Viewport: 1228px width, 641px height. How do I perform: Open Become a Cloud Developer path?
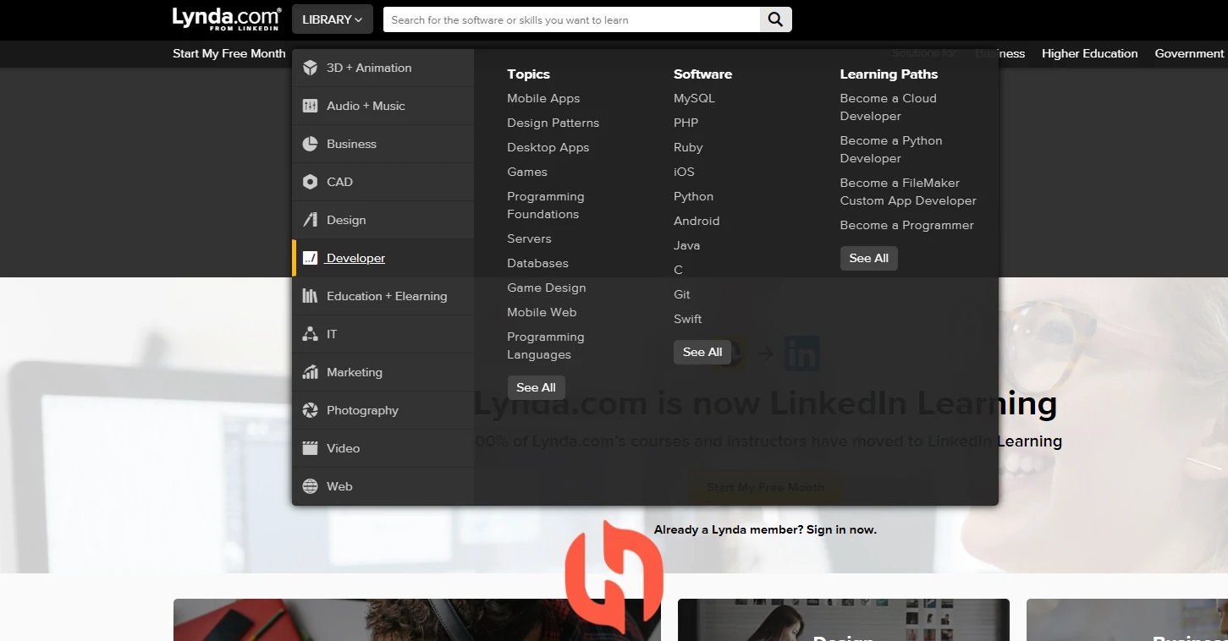(889, 107)
